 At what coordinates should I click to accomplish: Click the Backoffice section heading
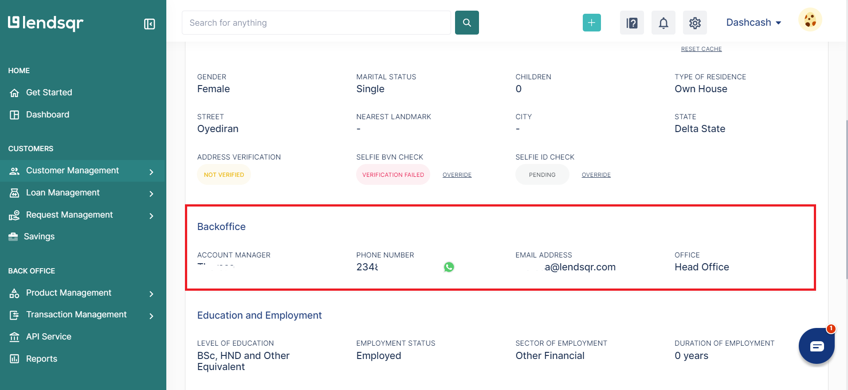coord(221,226)
